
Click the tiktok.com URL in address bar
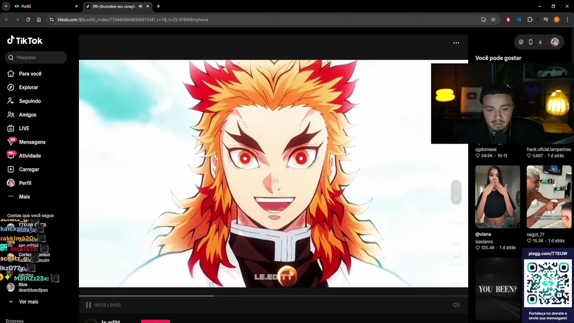pos(132,20)
